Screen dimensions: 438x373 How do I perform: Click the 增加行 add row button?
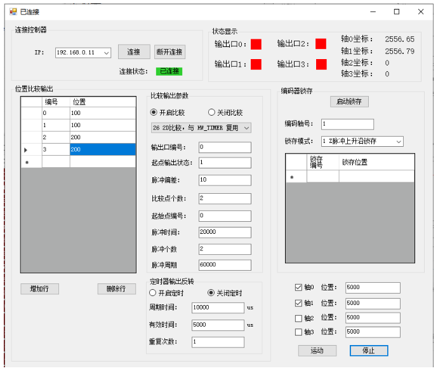[39, 289]
